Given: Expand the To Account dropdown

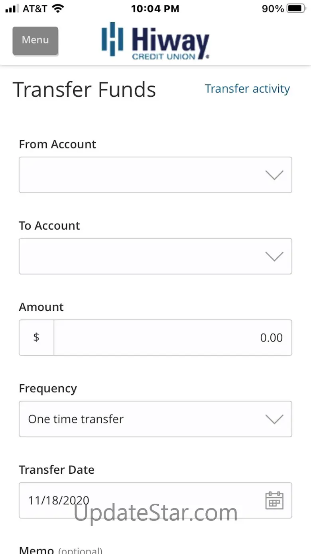Looking at the screenshot, I should pos(155,256).
